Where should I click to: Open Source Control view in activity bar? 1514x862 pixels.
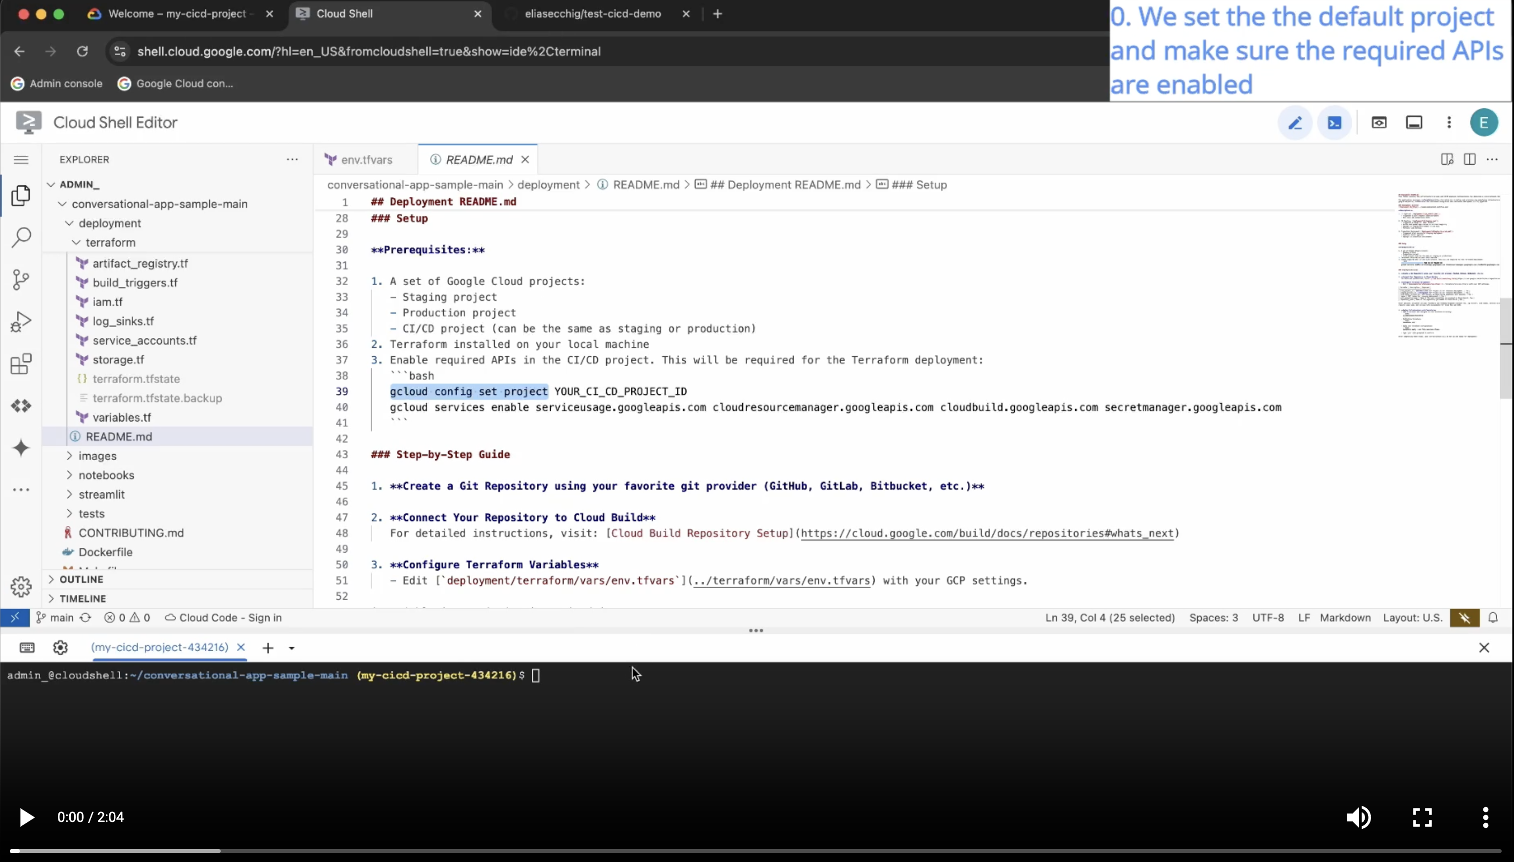tap(21, 280)
